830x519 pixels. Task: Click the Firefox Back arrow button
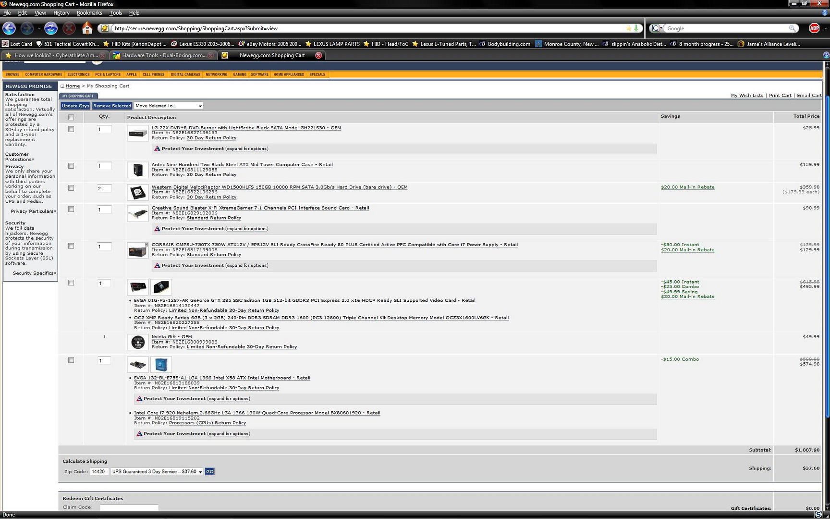[x=9, y=28]
